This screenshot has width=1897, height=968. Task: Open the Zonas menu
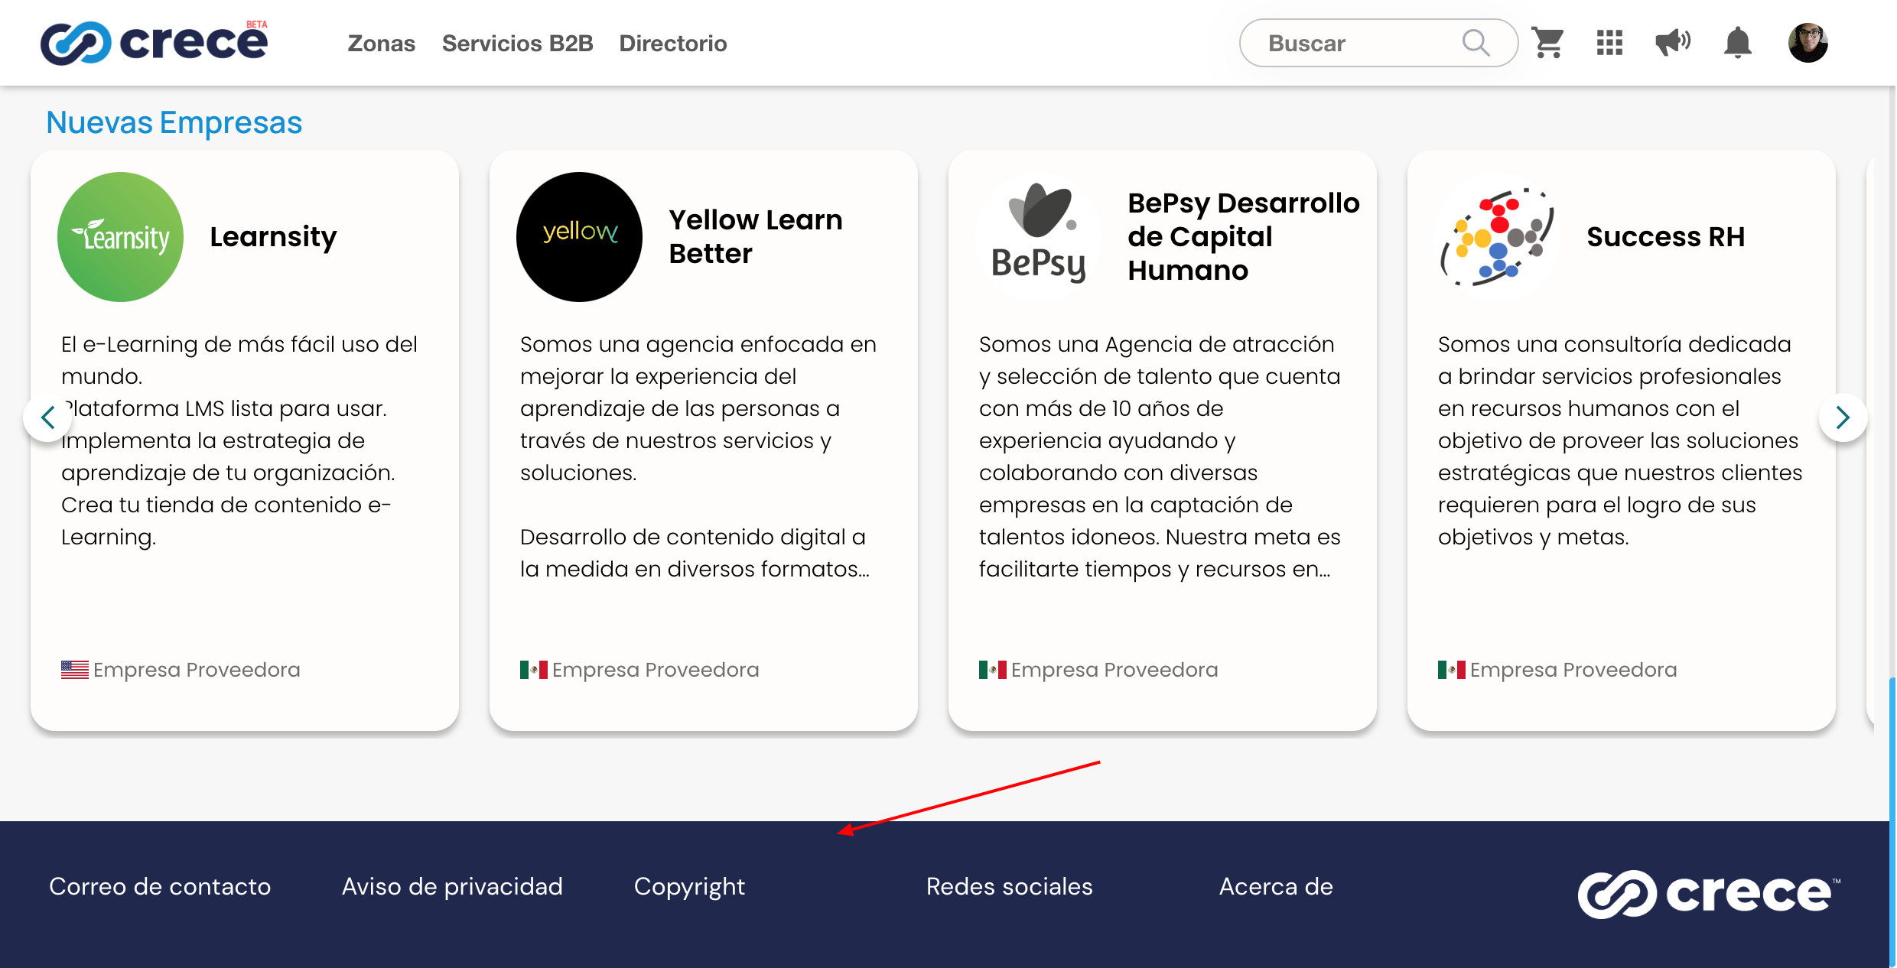(381, 44)
